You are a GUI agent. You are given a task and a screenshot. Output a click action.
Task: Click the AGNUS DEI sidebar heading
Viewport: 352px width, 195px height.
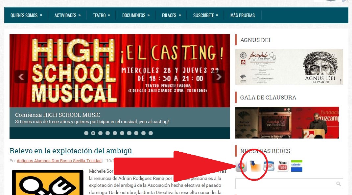[x=255, y=40]
